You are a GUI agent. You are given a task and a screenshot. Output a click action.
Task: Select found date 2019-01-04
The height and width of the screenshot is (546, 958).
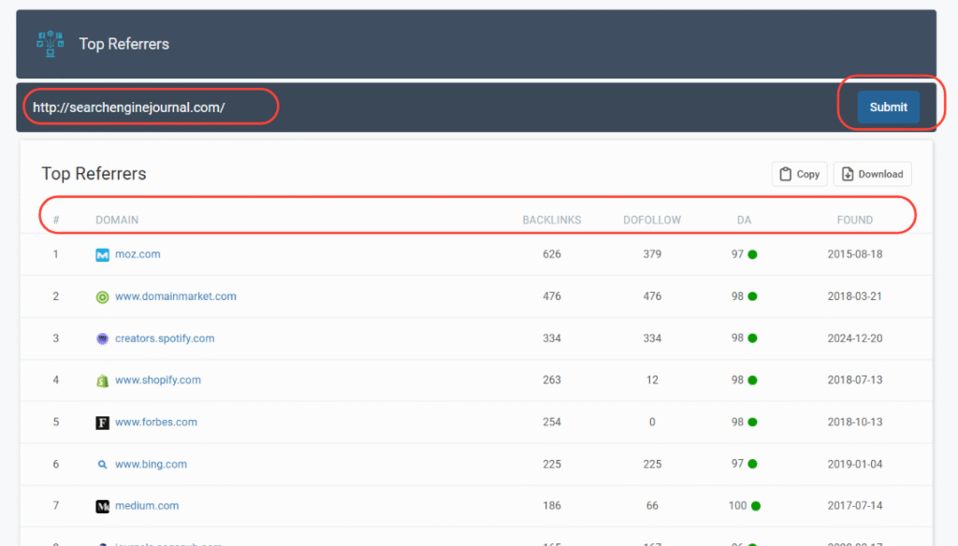855,464
